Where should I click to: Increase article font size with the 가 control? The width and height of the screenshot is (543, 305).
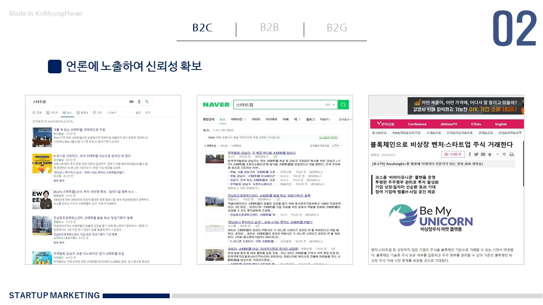[x=504, y=154]
